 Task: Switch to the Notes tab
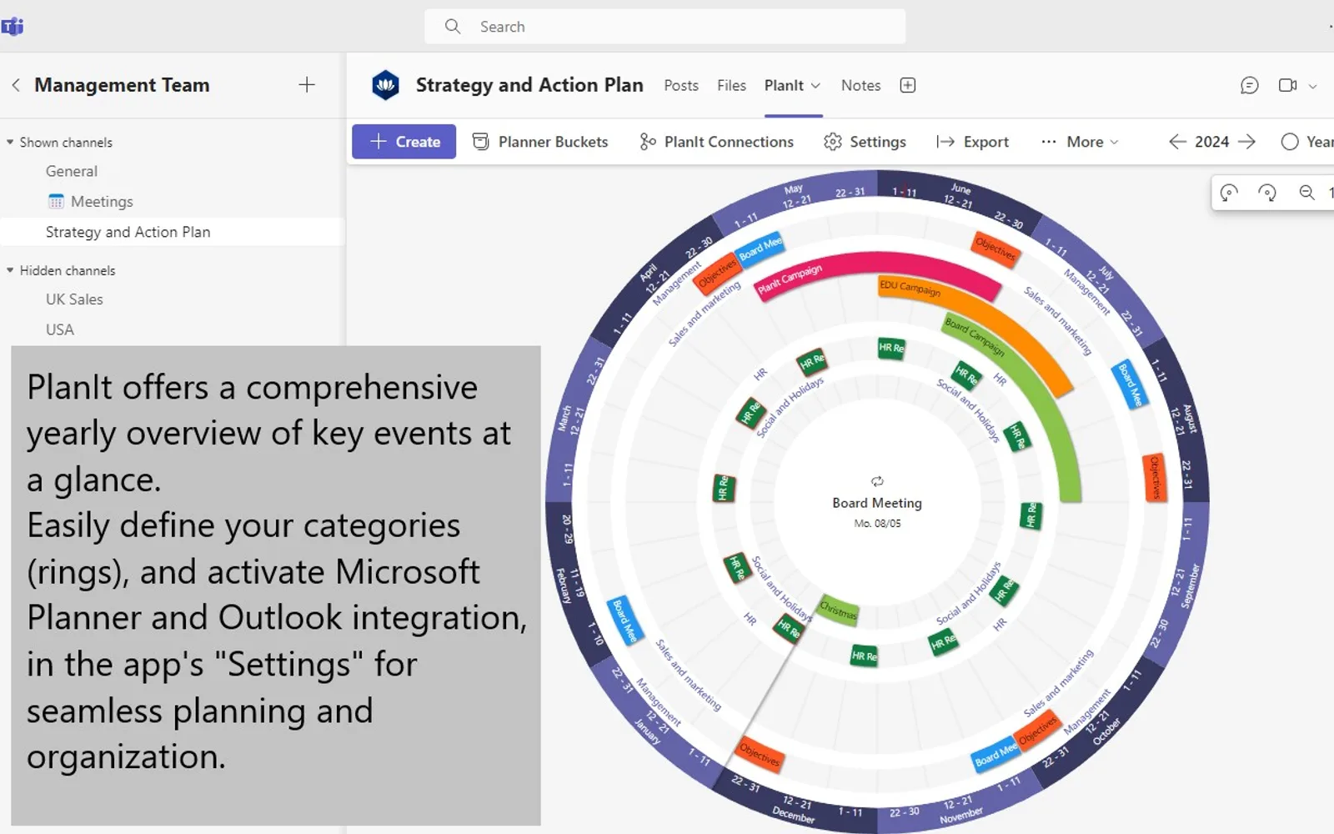(x=860, y=85)
